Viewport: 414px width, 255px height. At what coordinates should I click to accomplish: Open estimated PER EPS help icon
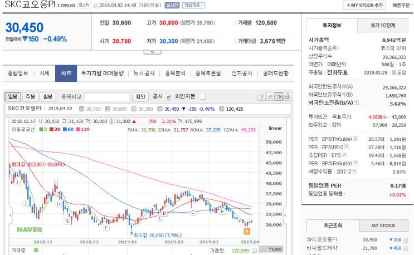coord(344,155)
